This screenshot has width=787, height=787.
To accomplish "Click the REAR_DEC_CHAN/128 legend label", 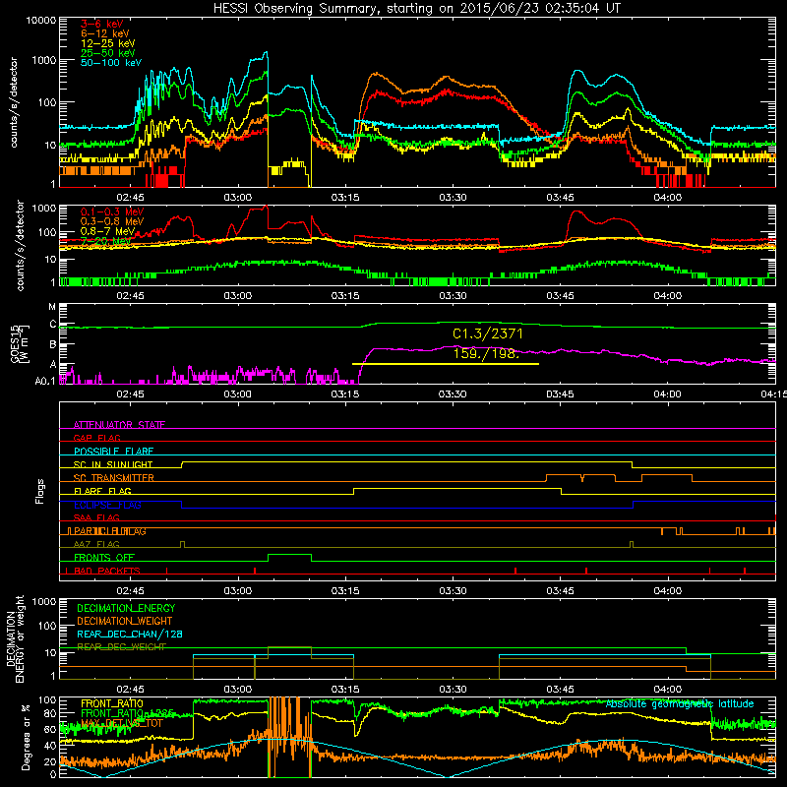I will pos(130,635).
